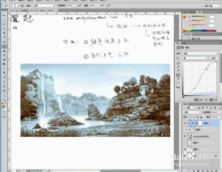
Task: Select the 图层 panel tab
Action: pos(186,104)
